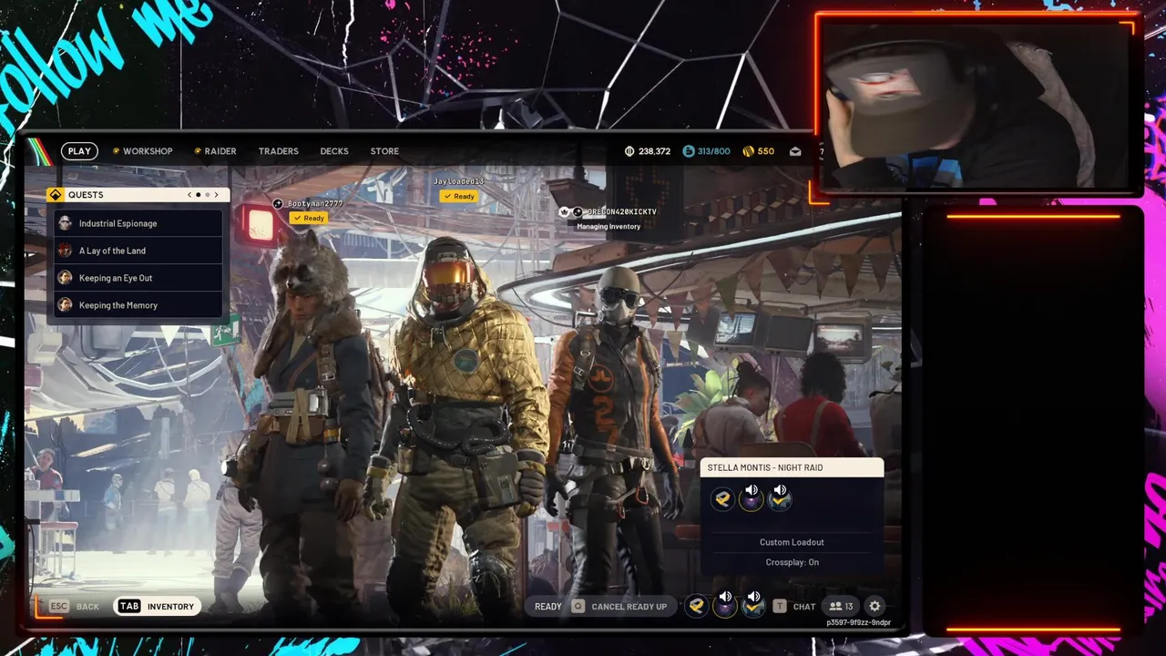The width and height of the screenshot is (1166, 656).
Task: Click the Keeping the Memory portrait icon
Action: 65,305
